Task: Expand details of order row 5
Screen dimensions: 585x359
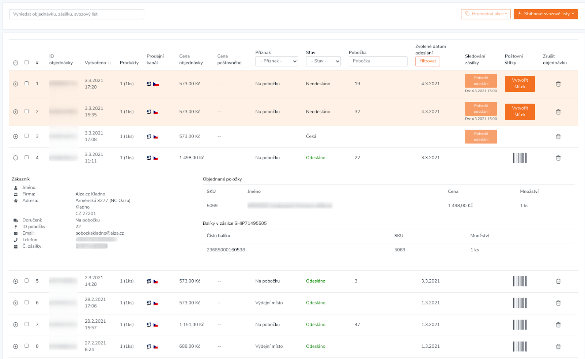Action: [x=15, y=281]
